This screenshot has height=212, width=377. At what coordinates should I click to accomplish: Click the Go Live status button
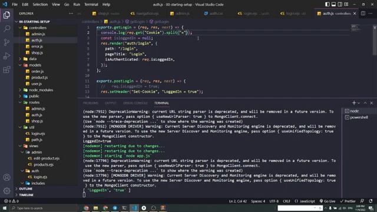(328, 201)
